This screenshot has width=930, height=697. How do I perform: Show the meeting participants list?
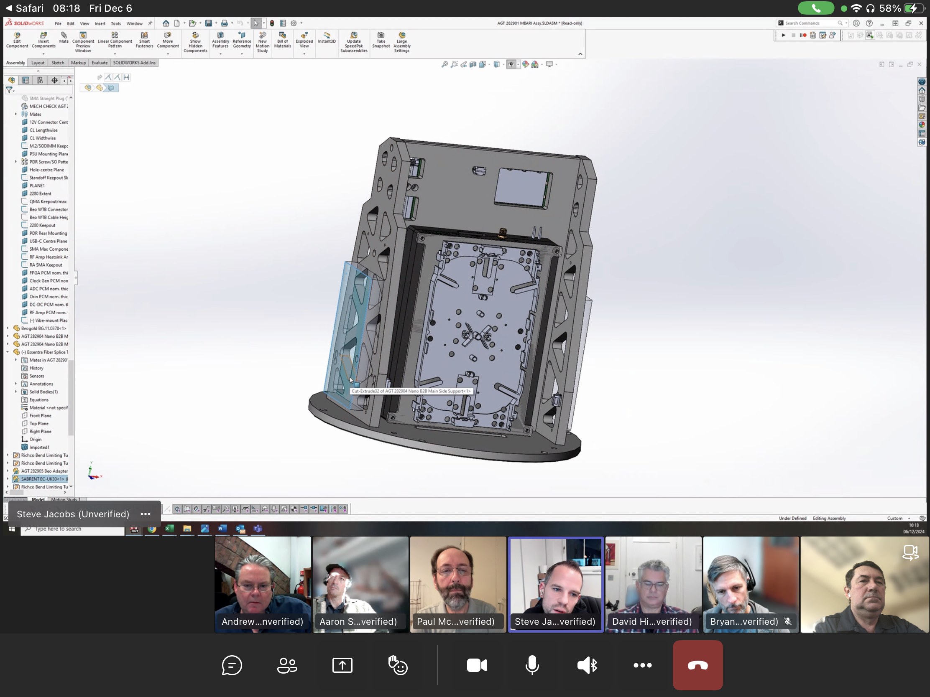(x=287, y=665)
